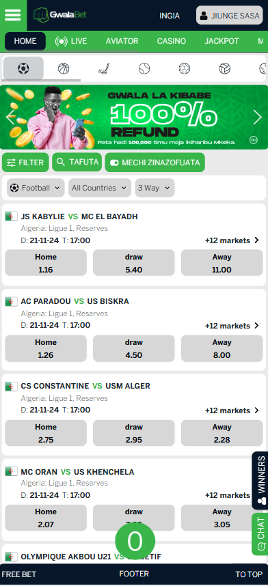268x586 pixels.
Task: Open the hamburger menu
Action: [13, 15]
